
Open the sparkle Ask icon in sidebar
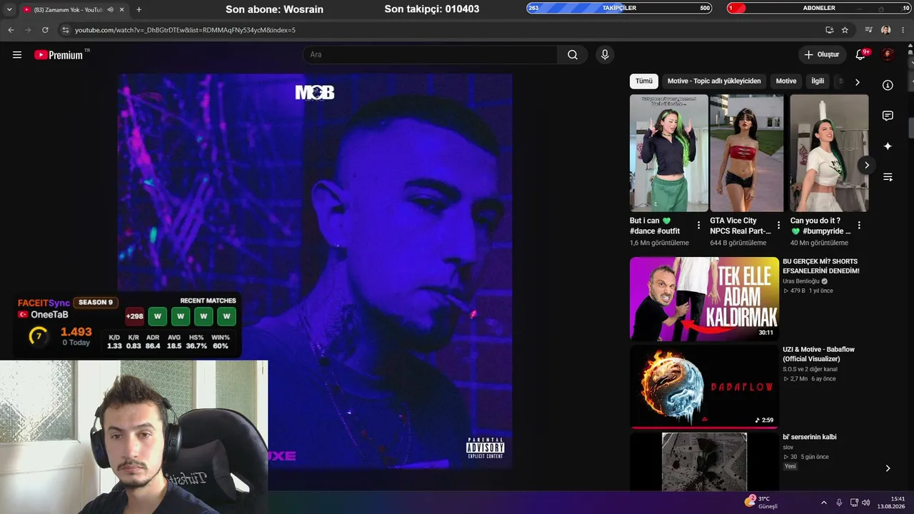point(888,146)
